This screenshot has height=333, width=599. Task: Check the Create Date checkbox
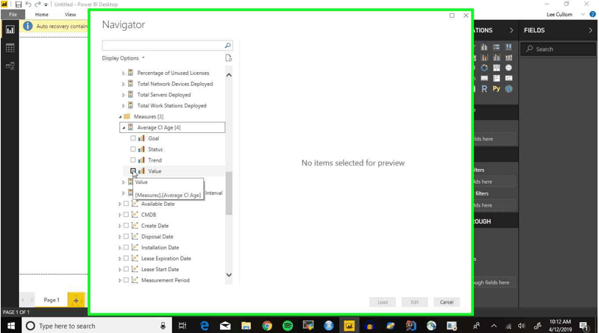[126, 226]
